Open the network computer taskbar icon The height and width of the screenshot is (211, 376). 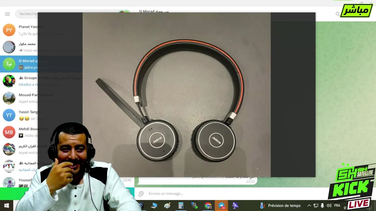tap(154, 206)
